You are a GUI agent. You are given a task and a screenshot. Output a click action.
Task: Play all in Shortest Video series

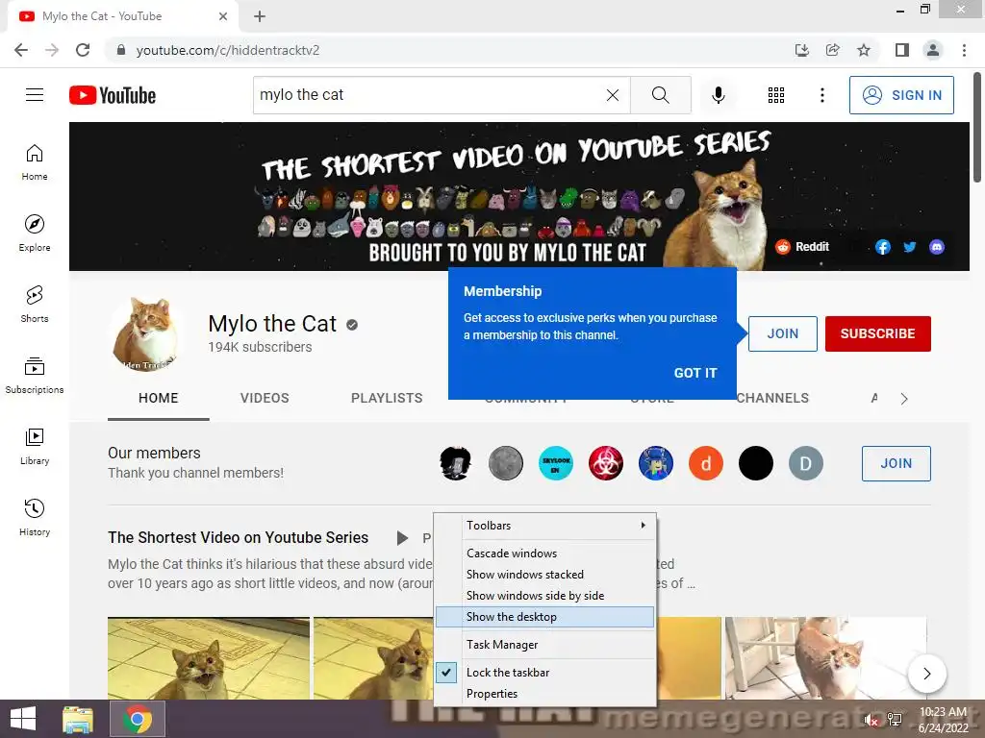pos(403,538)
